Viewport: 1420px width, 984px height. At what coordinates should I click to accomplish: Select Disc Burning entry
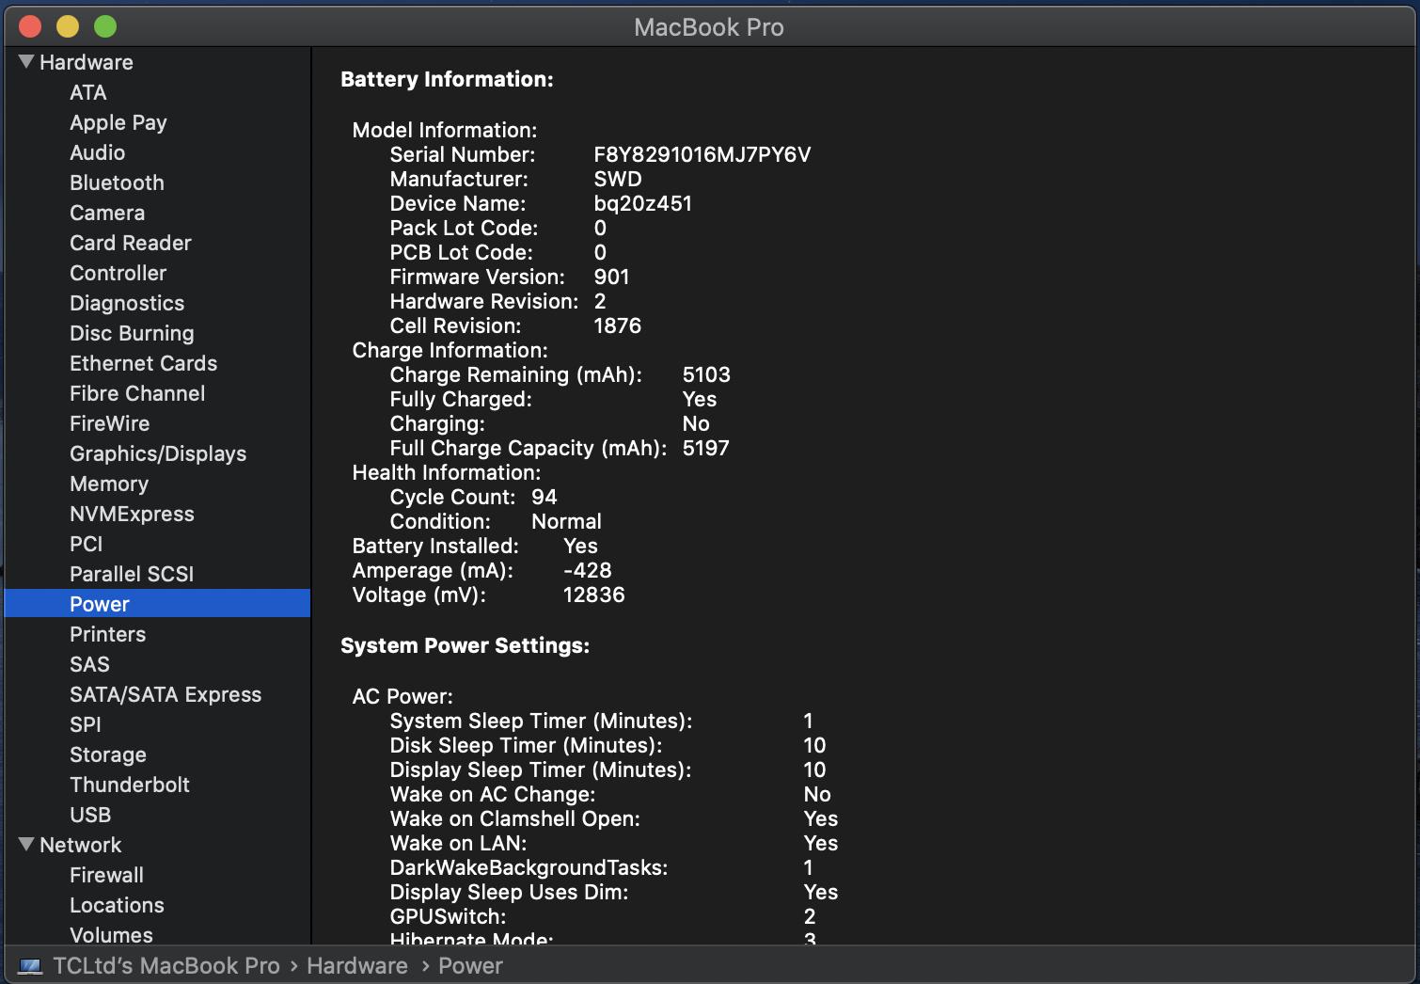[132, 333]
